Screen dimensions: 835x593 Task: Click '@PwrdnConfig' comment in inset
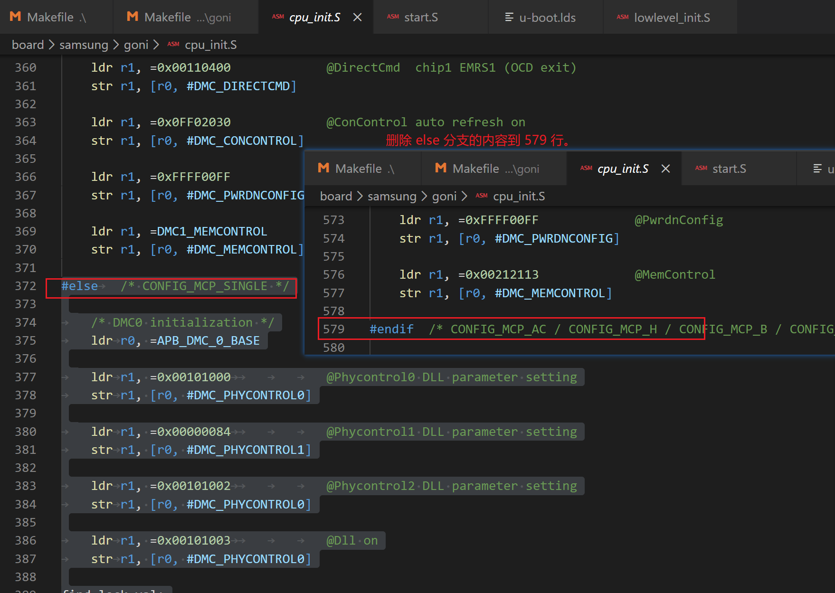pyautogui.click(x=679, y=220)
